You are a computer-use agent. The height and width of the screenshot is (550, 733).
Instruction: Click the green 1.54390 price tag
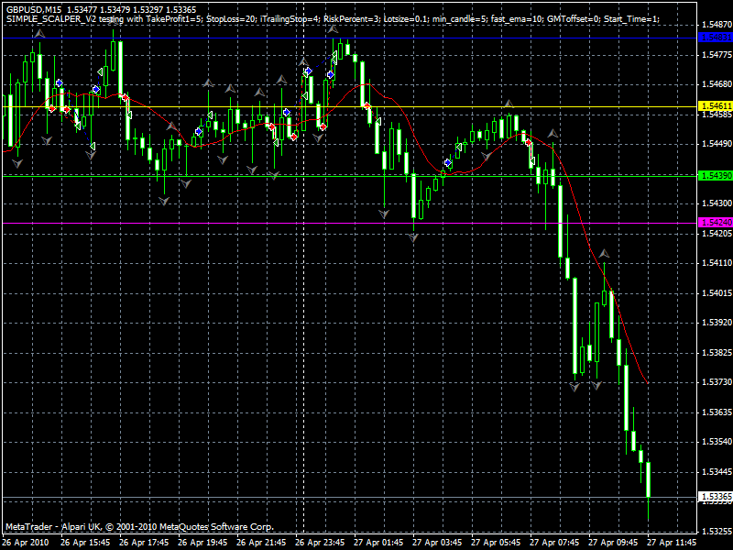coord(715,176)
